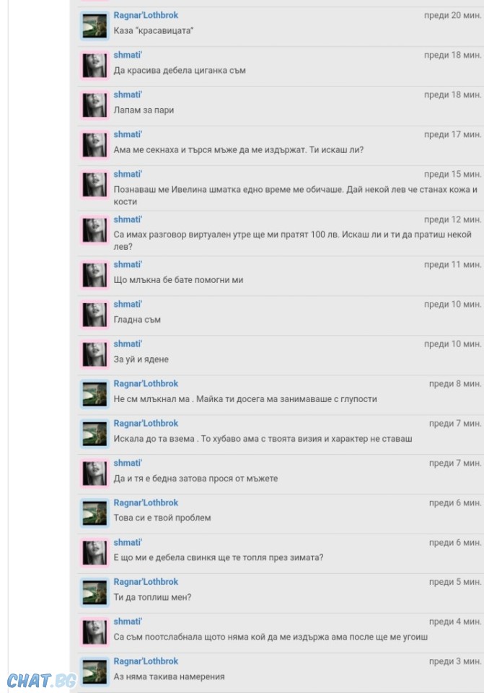Viewport: 484px width, 693px height.
Task: Select shmati' username above 'Са имах разговор виртуален'
Action: tap(128, 219)
